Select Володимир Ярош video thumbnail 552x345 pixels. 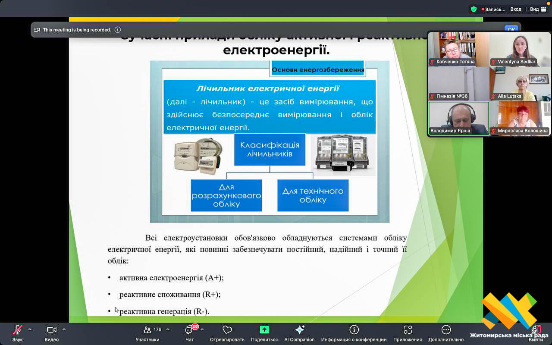458,119
